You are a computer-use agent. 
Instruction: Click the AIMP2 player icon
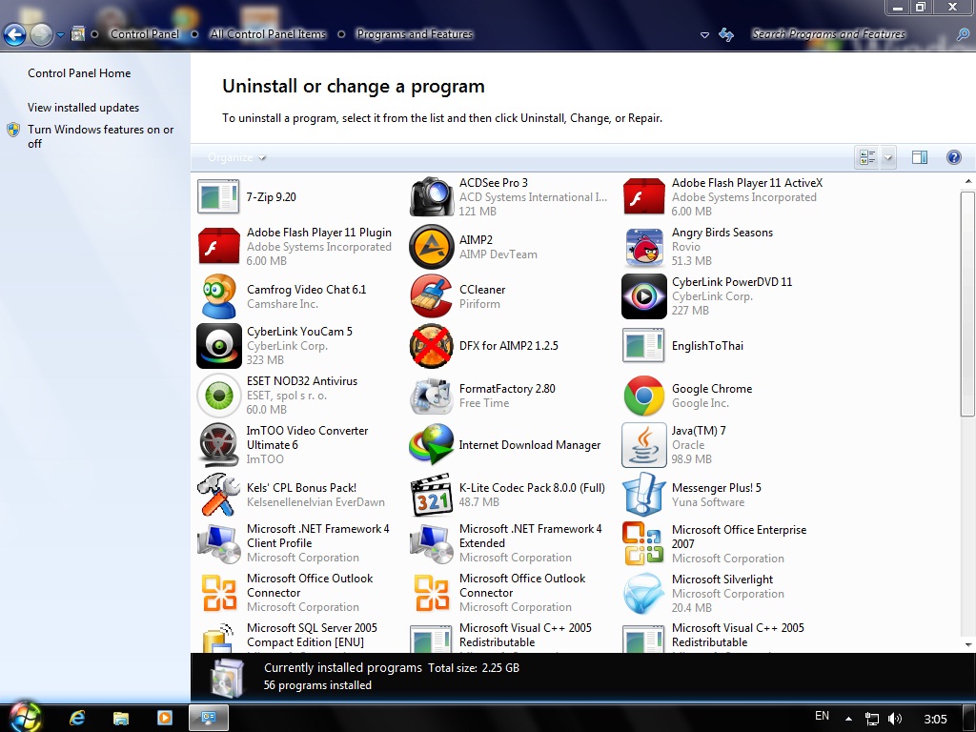[x=432, y=247]
